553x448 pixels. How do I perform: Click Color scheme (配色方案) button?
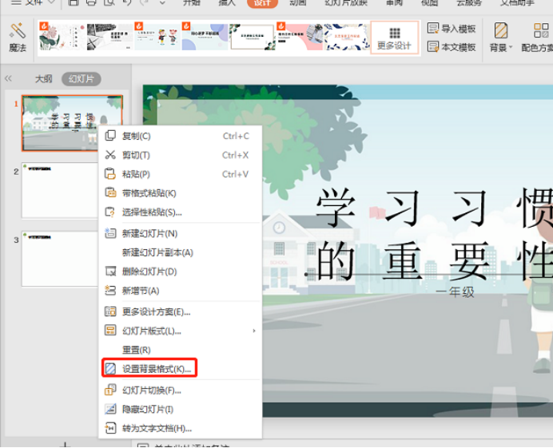(537, 38)
